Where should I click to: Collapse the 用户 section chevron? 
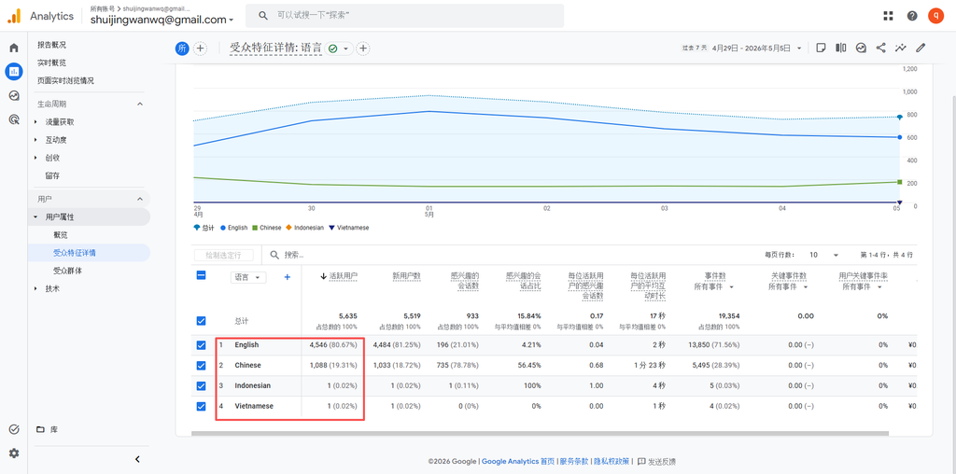click(140, 200)
